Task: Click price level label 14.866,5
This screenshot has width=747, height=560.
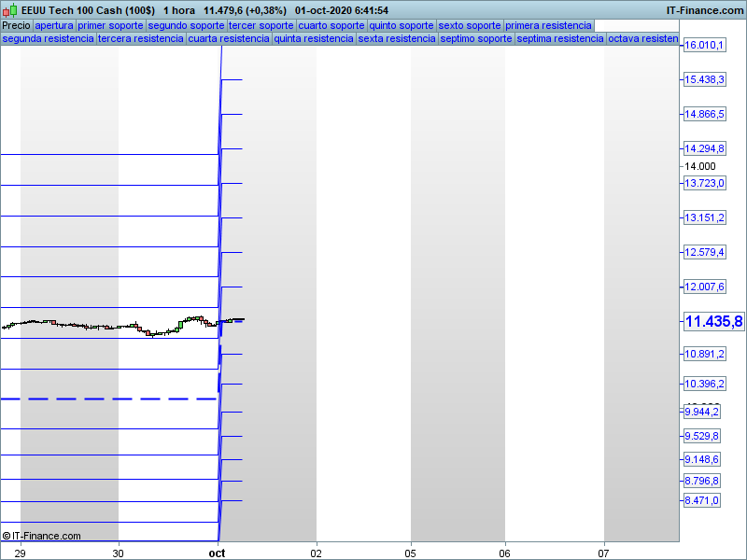Action: (705, 114)
